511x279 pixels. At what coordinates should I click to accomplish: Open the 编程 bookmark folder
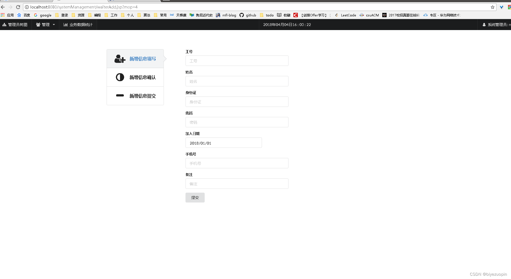coord(95,15)
